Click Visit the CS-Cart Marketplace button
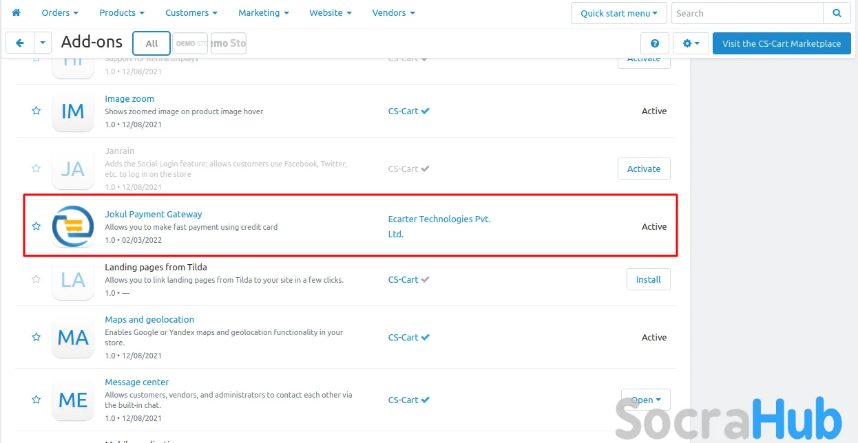The width and height of the screenshot is (858, 443). pos(782,43)
